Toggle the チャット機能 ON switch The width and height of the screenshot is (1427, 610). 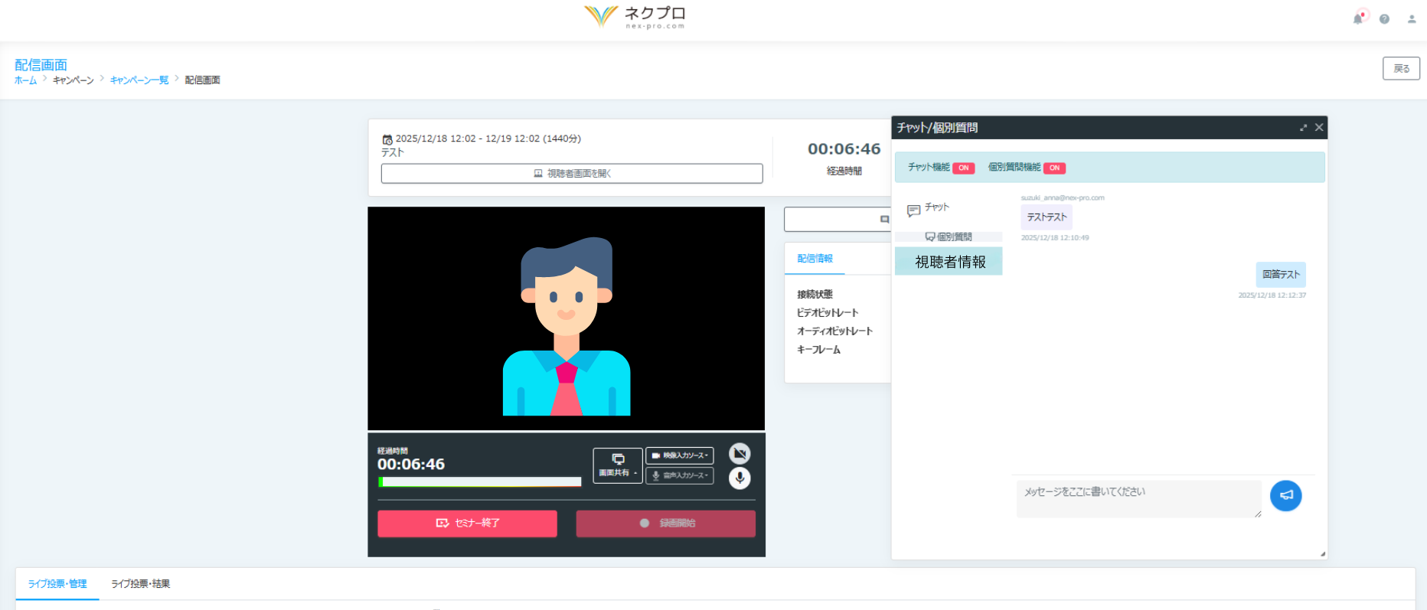tap(963, 168)
